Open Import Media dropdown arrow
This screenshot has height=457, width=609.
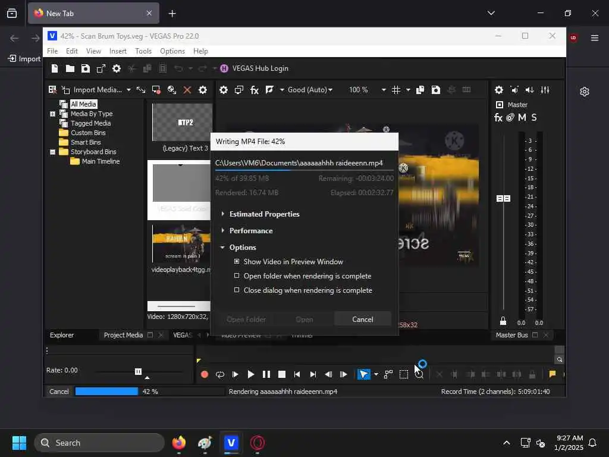tap(128, 90)
